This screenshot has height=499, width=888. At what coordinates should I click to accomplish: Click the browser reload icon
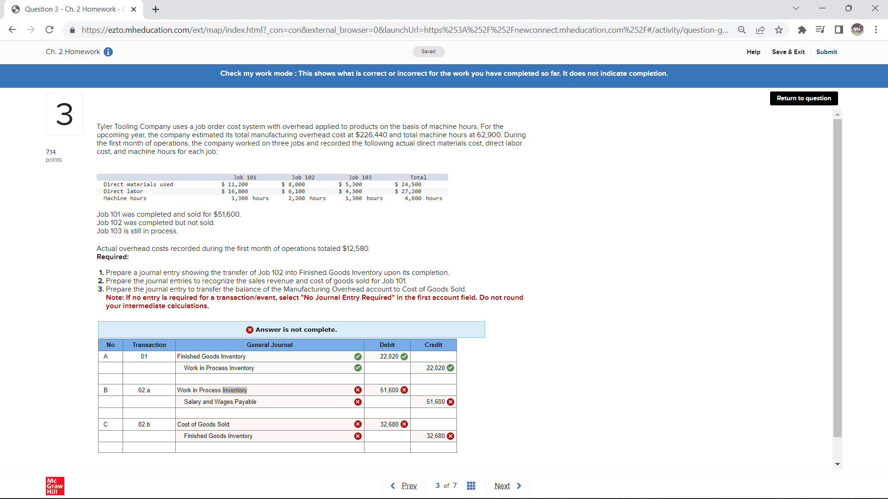pyautogui.click(x=49, y=30)
